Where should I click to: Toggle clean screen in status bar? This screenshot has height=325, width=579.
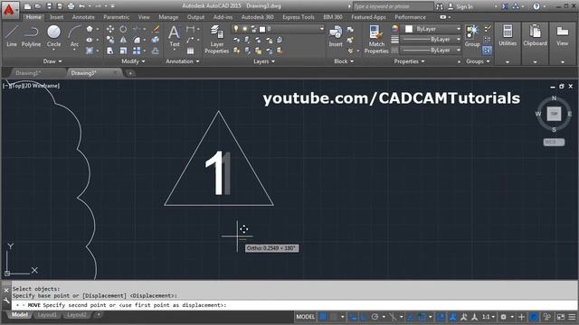(x=561, y=317)
